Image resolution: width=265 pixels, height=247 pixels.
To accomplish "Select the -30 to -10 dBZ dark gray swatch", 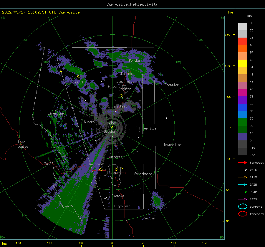I will 243,152.
